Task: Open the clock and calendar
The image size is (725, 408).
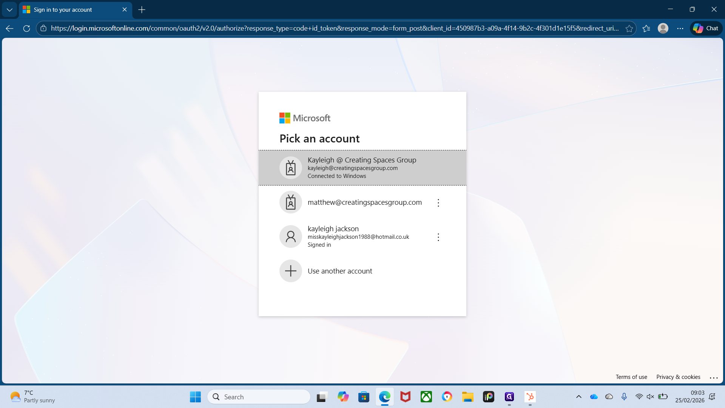Action: coord(690,397)
